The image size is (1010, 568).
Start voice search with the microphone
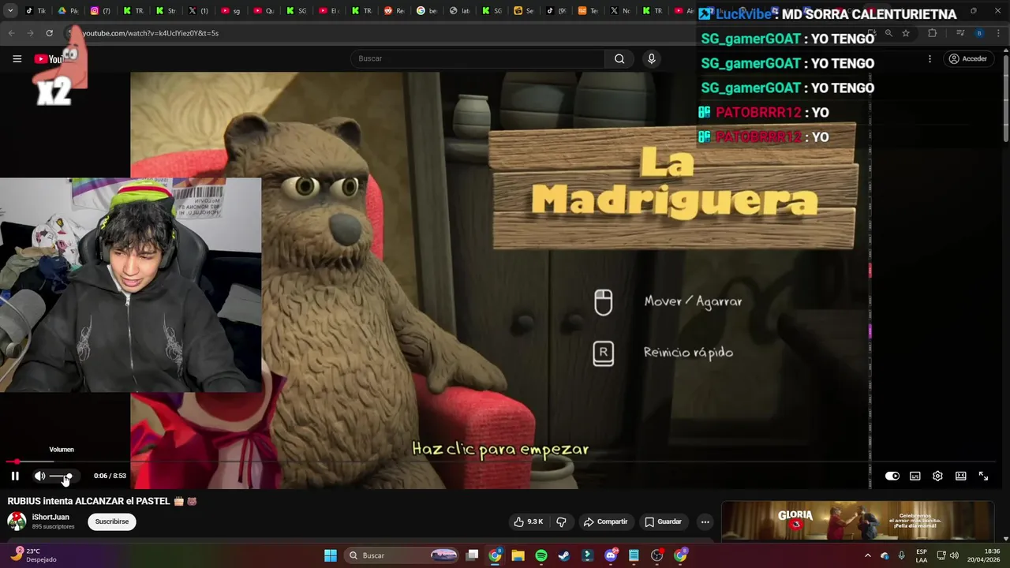pos(651,58)
